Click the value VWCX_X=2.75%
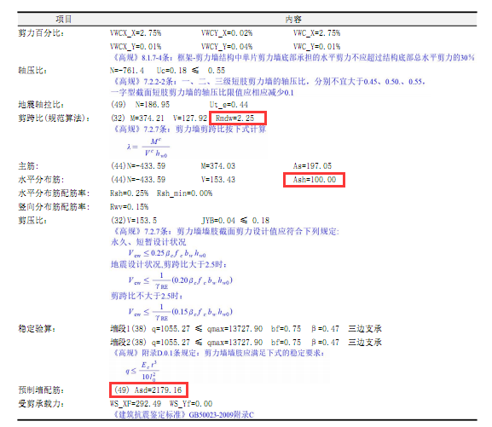The width and height of the screenshot is (492, 427). (x=136, y=33)
